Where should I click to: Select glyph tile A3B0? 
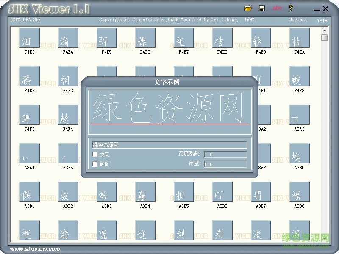coord(300,153)
